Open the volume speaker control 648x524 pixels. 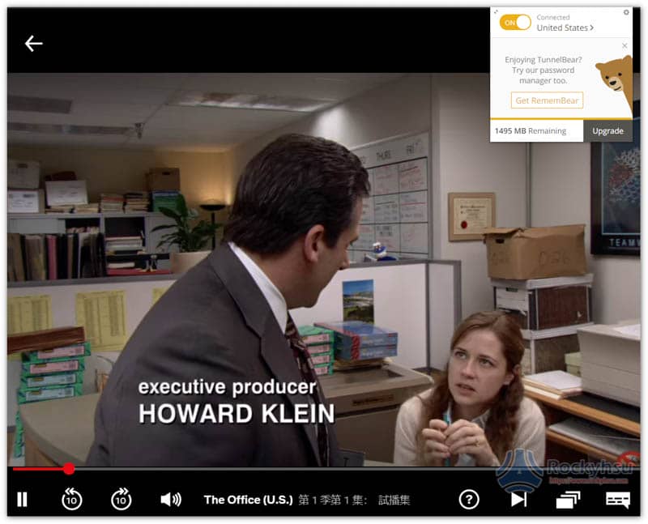point(171,499)
